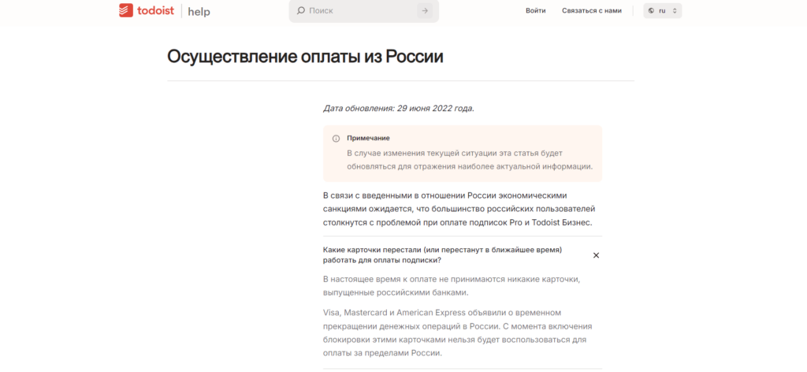Viewport: 807px width, 372px height.
Task: Click the info icon beside Примечание
Action: [x=336, y=139]
